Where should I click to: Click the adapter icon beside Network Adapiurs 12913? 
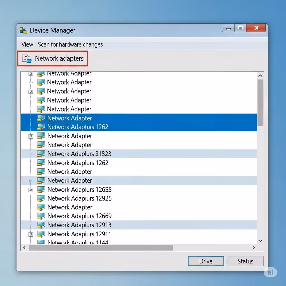[x=41, y=225]
